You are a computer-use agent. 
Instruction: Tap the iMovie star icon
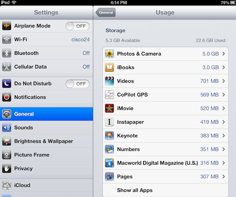109,108
